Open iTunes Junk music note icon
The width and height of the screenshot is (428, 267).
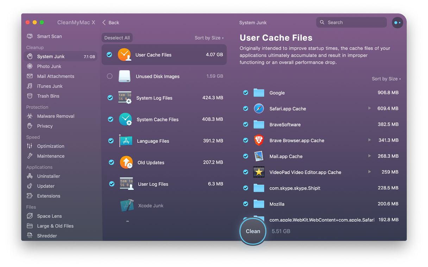click(x=30, y=86)
